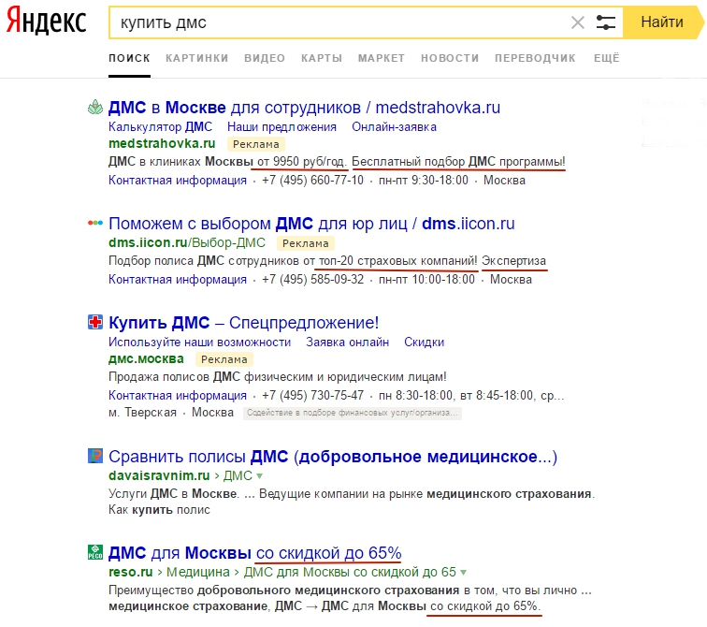The height and width of the screenshot is (627, 707).
Task: Open the Карты tab
Action: [322, 58]
